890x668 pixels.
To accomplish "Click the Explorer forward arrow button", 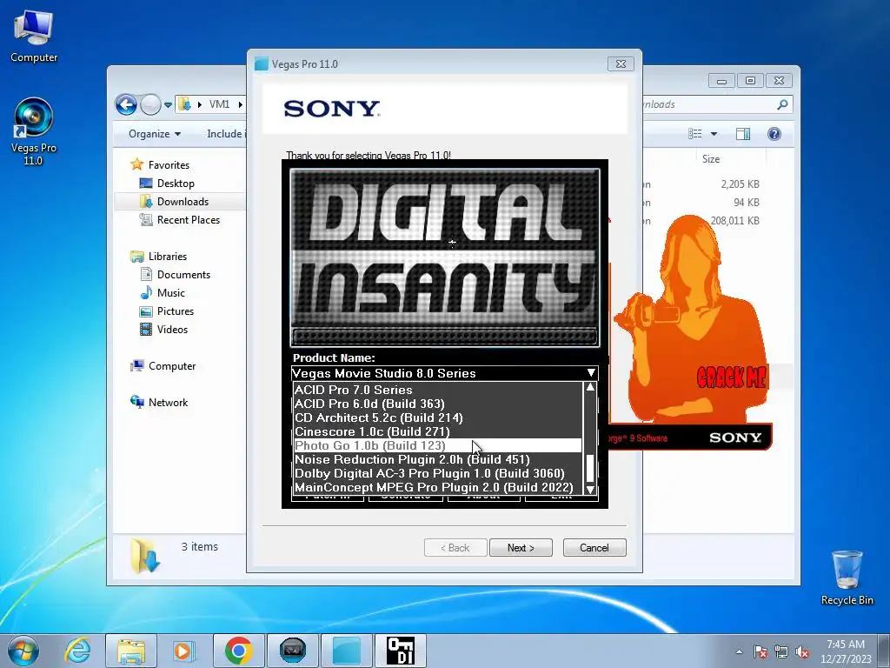I will (150, 104).
